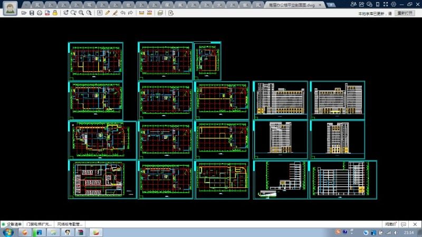
Task: Click the redo arrow icon
Action: pos(130,13)
